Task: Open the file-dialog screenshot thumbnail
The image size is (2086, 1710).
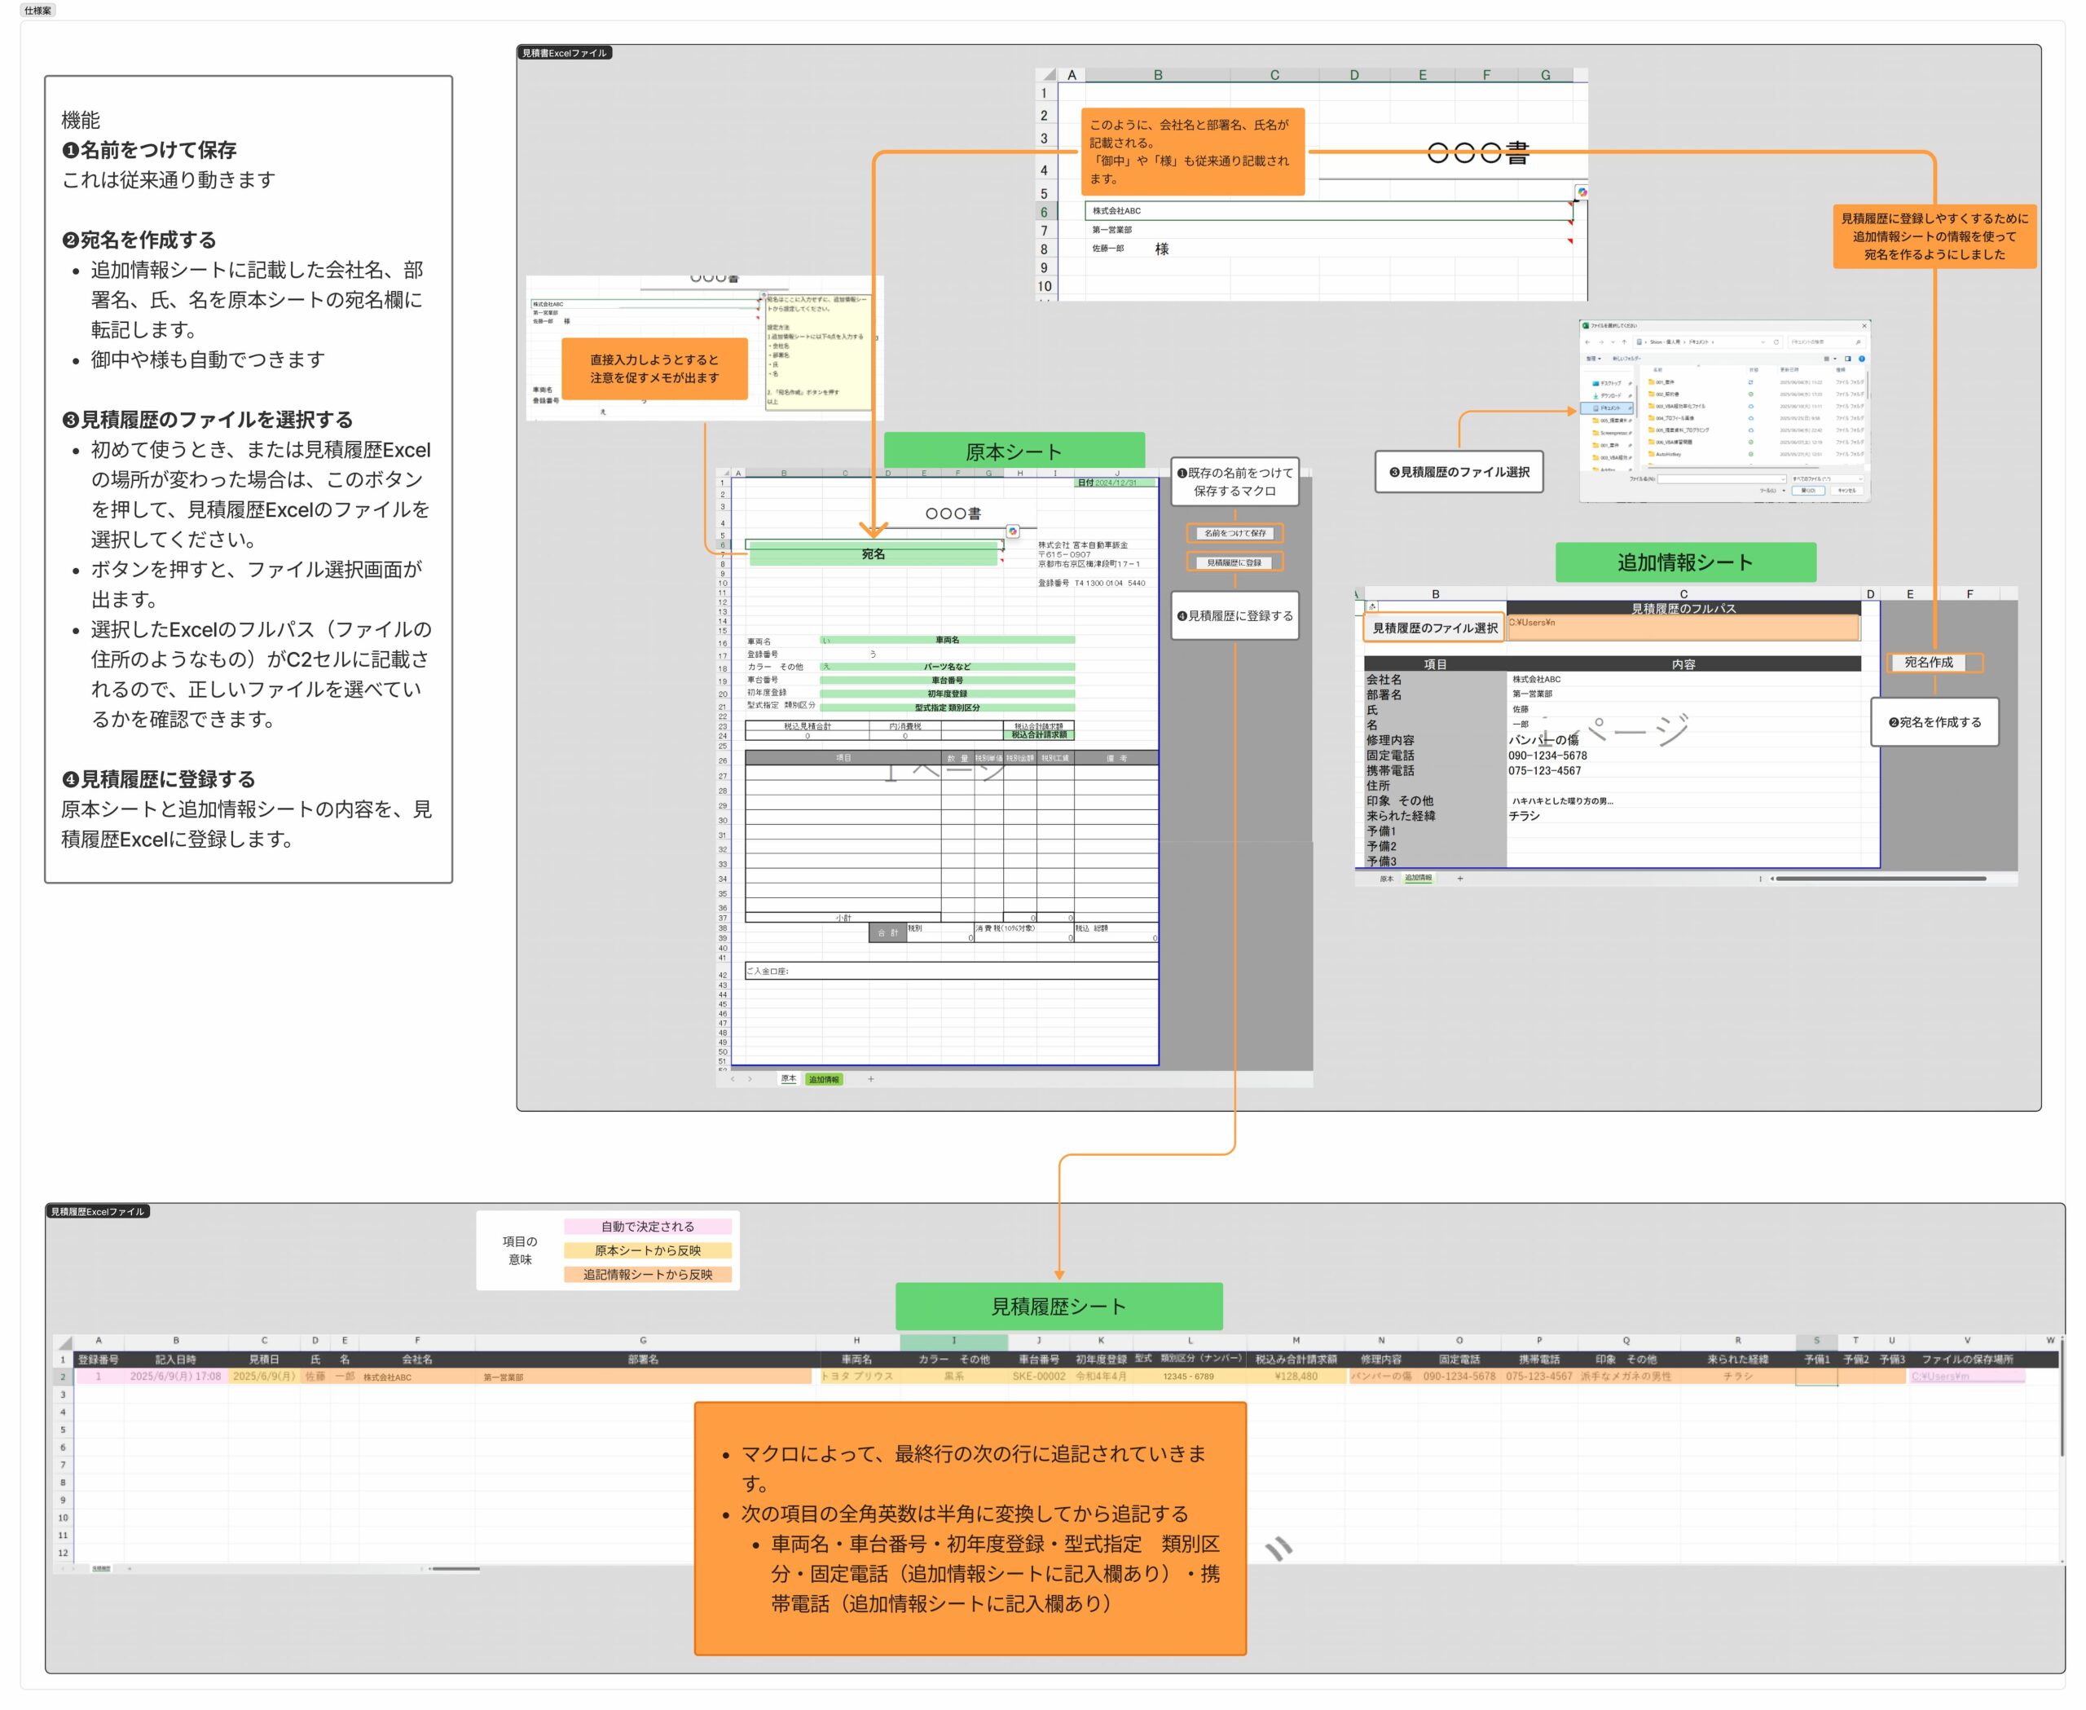Action: [x=1723, y=411]
